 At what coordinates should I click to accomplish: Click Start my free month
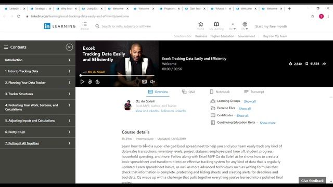(271, 26)
